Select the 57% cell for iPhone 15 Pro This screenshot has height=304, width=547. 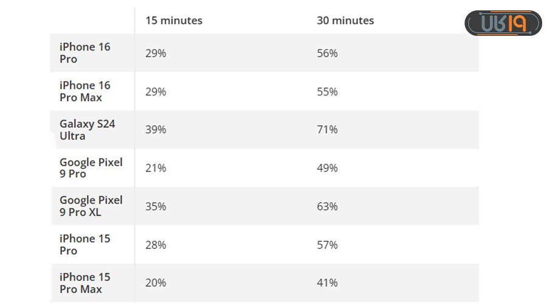pos(327,244)
